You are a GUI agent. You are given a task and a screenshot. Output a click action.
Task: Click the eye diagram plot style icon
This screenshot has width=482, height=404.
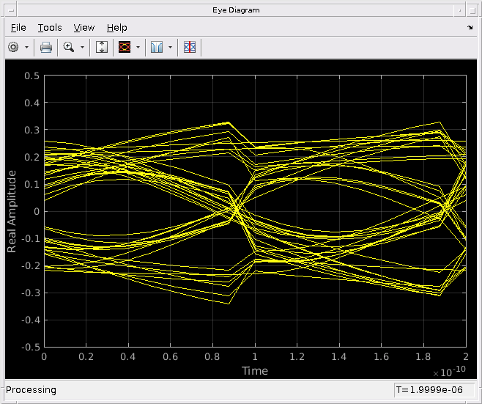click(x=124, y=47)
